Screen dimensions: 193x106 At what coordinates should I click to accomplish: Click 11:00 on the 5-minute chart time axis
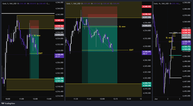22,99
